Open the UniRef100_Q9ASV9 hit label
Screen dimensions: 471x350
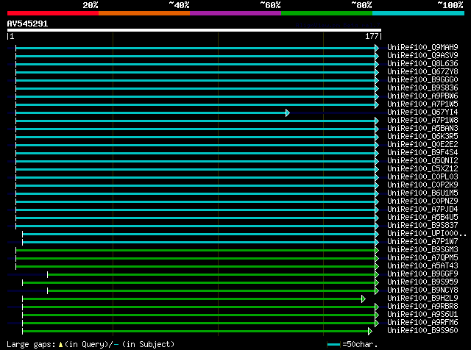click(x=422, y=56)
